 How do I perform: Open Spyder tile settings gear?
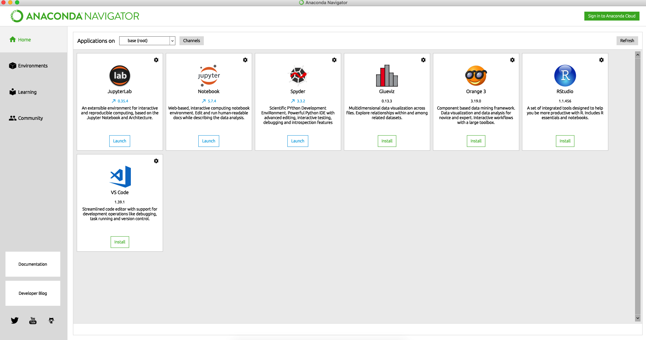click(334, 60)
